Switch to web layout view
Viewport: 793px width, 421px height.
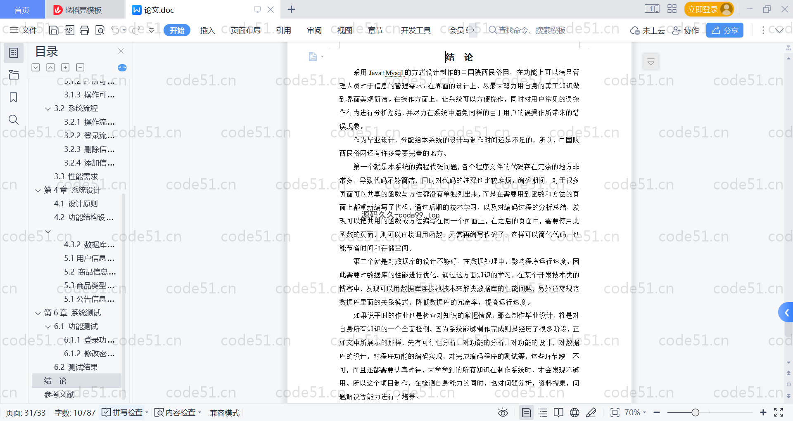tap(575, 412)
